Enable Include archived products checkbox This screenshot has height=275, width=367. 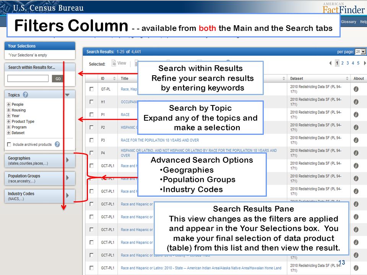[x=9, y=144]
